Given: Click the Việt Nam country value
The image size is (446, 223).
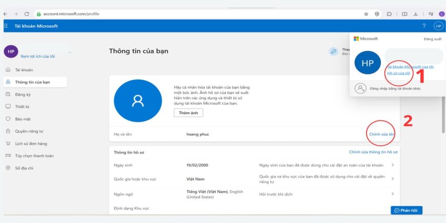Looking at the screenshot, I should point(195,179).
